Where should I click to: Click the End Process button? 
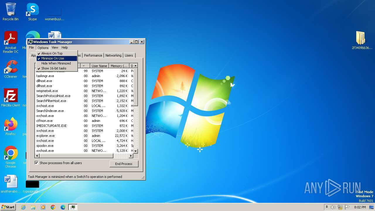(124, 164)
